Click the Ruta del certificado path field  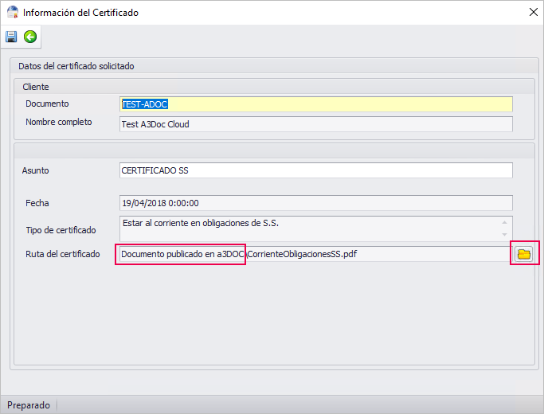pos(315,254)
